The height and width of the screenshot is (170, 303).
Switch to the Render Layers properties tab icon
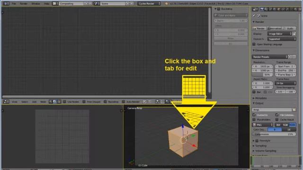point(266,9)
